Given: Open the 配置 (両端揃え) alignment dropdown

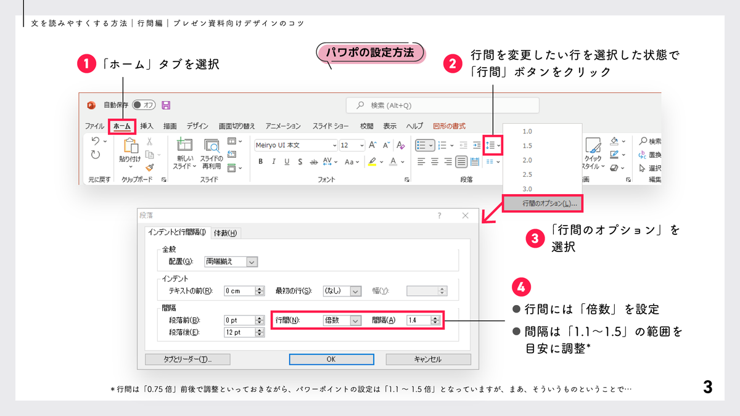Looking at the screenshot, I should click(x=252, y=261).
